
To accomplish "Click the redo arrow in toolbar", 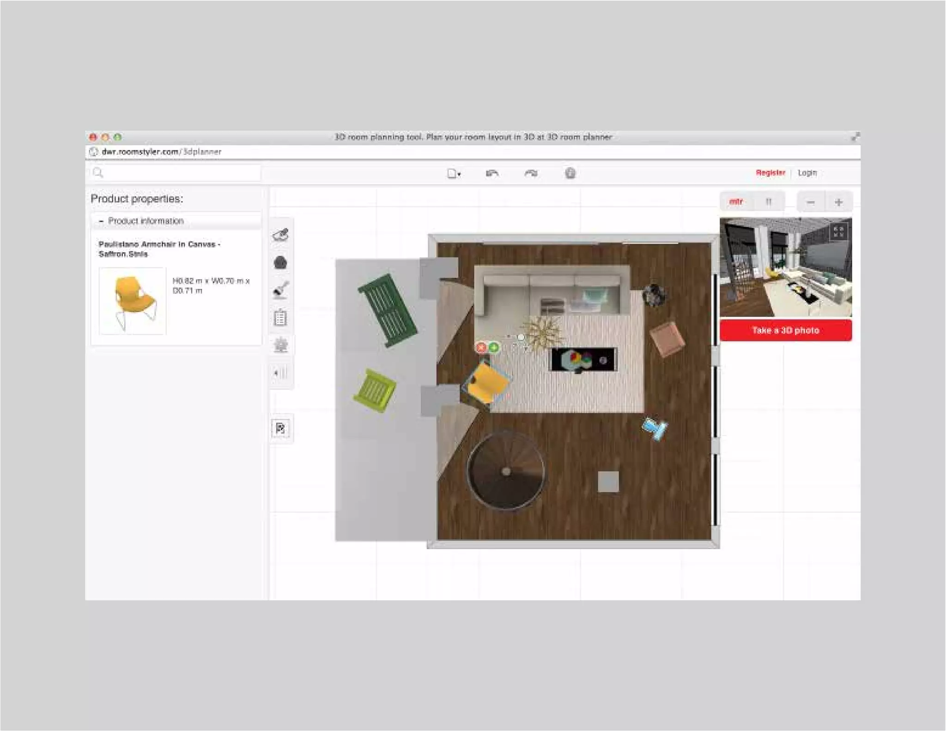I will [531, 173].
